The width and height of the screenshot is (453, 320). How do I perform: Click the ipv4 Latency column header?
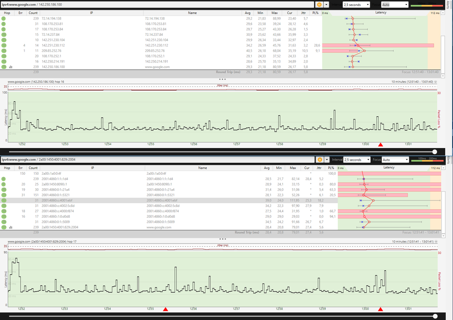tap(381, 13)
